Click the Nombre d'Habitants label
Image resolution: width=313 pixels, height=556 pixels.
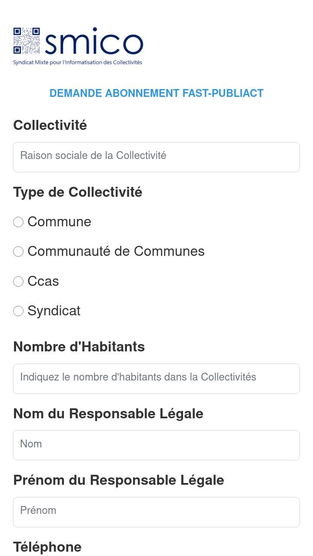tap(79, 347)
